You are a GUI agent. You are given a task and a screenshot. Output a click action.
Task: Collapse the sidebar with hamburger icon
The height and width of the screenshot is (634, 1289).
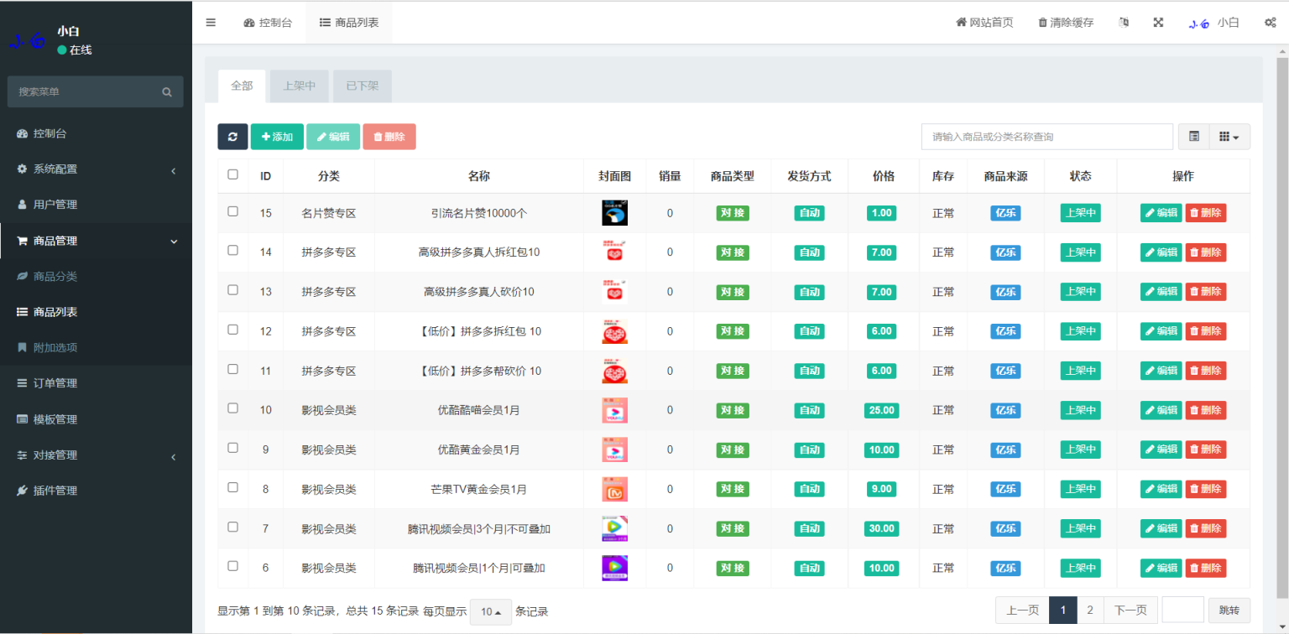211,23
